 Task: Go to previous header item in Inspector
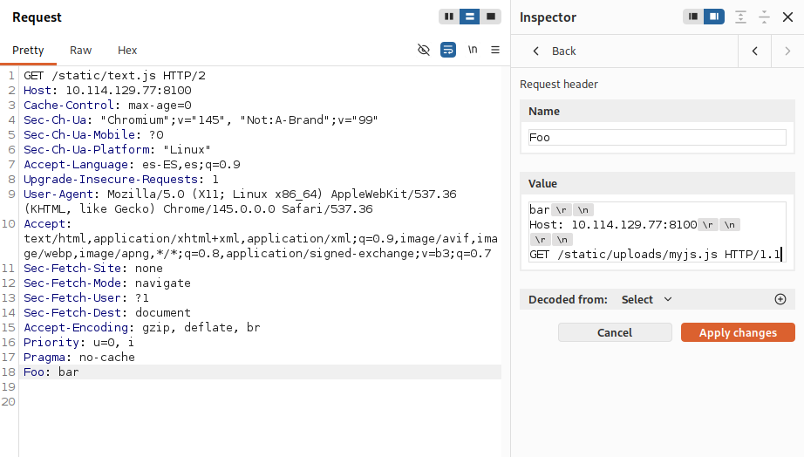click(x=755, y=51)
